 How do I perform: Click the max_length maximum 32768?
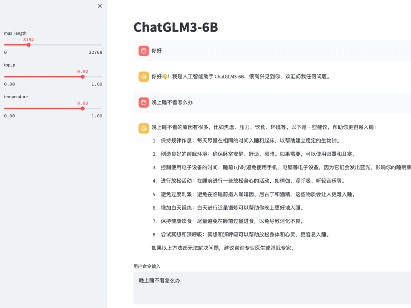96,52
